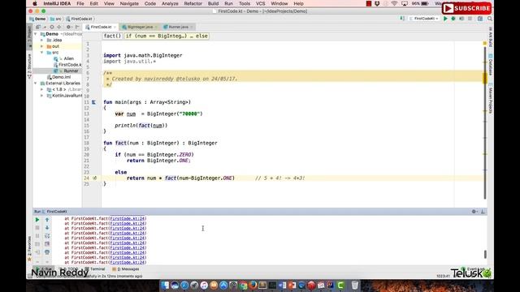The height and width of the screenshot is (292, 520).
Task: Toggle the Database side panel
Action: [491, 65]
